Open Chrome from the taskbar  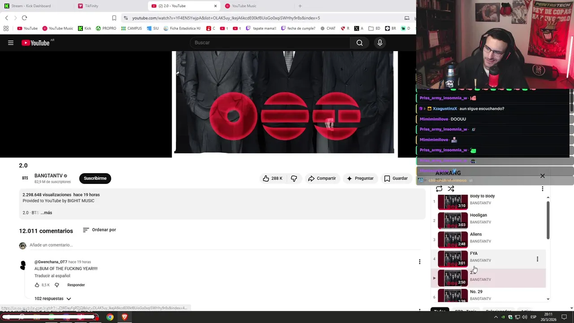click(110, 317)
